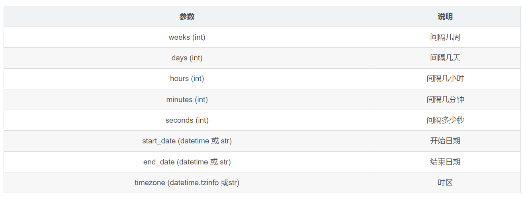
Task: Click the 间隔几分钟 description
Action: pyautogui.click(x=445, y=100)
